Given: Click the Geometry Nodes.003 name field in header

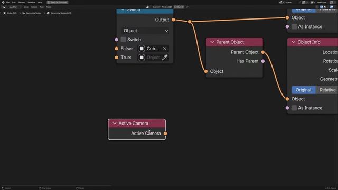Looking at the screenshot, I should [162, 7].
